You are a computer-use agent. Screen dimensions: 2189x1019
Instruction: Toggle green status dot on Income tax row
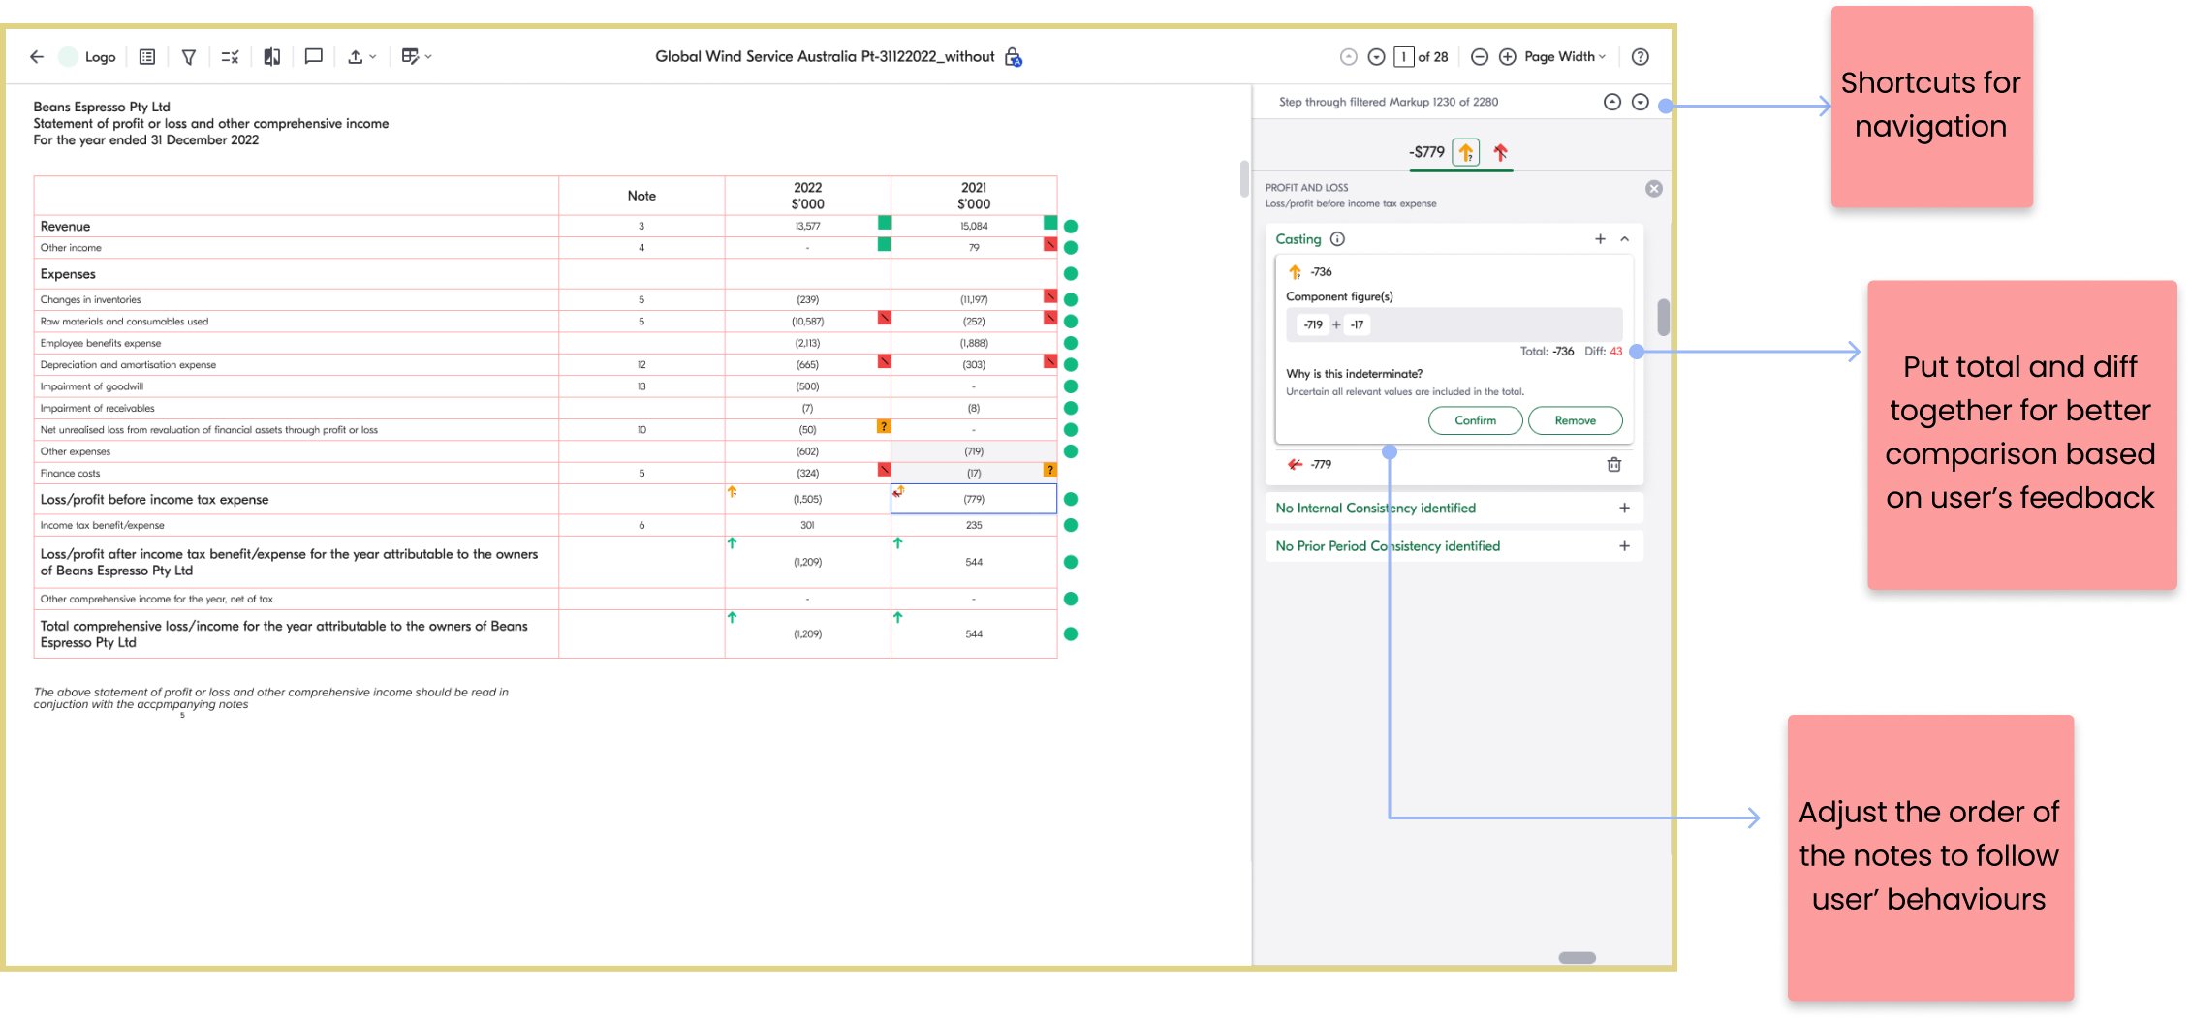[1071, 525]
